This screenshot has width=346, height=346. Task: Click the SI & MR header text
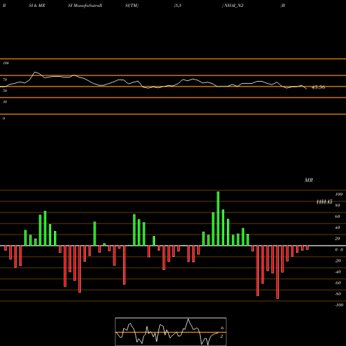(37, 6)
